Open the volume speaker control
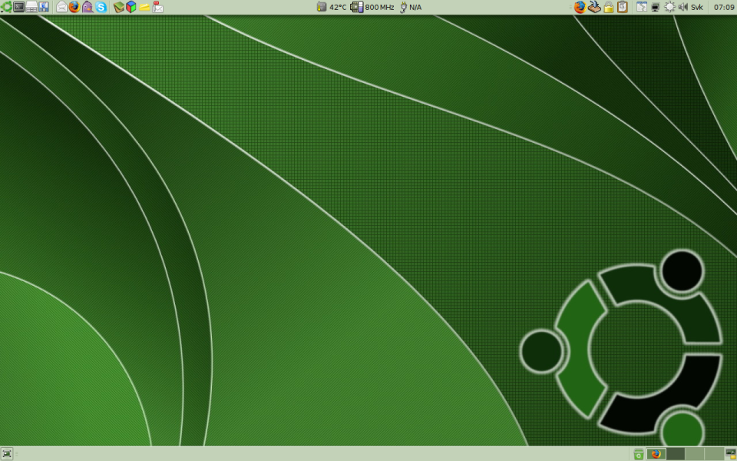737x461 pixels. click(683, 7)
